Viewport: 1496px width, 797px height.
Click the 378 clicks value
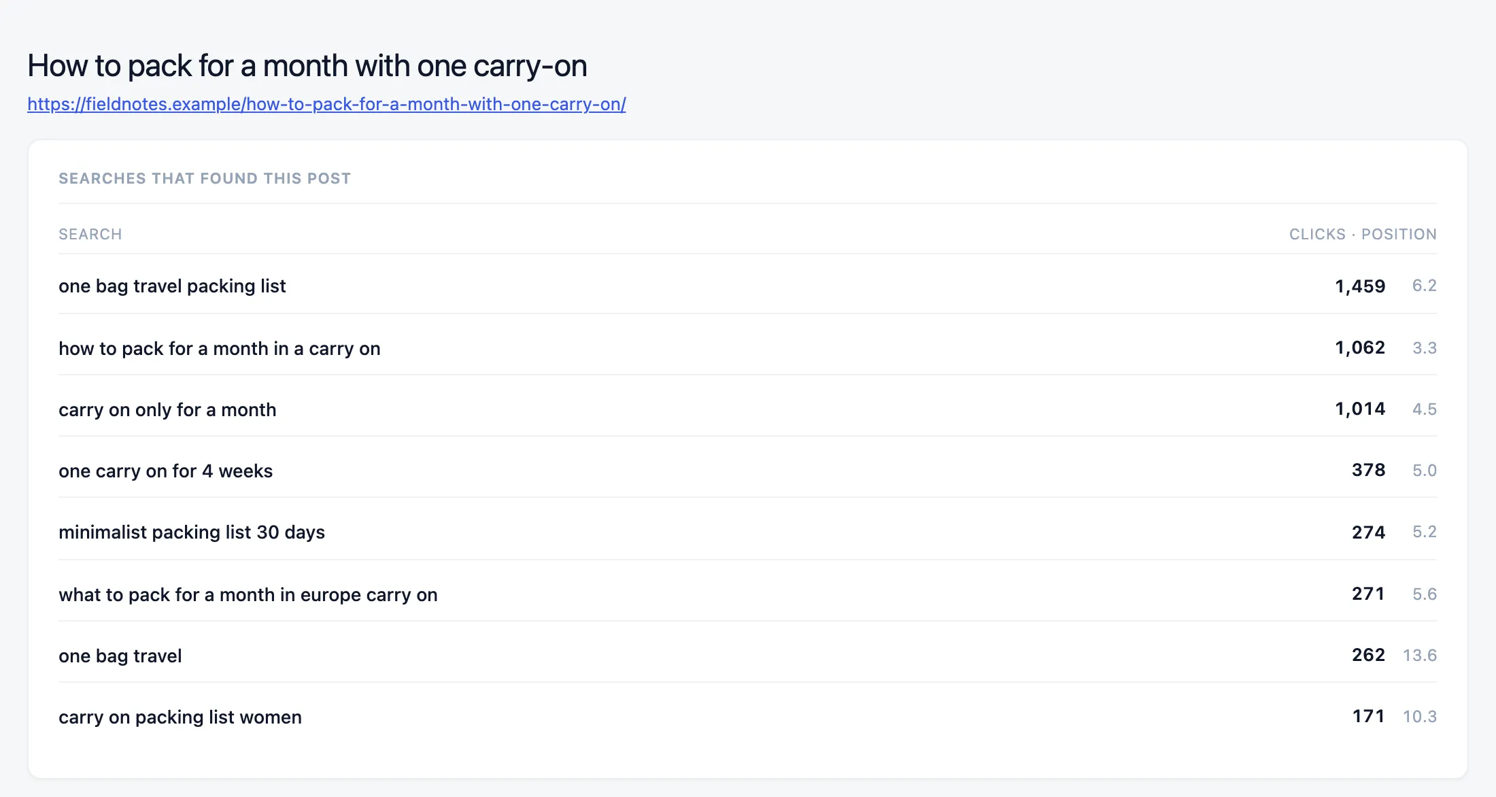coord(1368,471)
